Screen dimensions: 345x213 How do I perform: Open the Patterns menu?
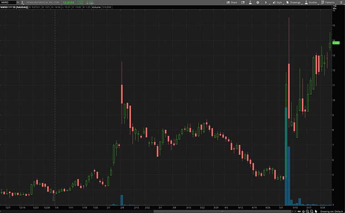pyautogui.click(x=328, y=2)
